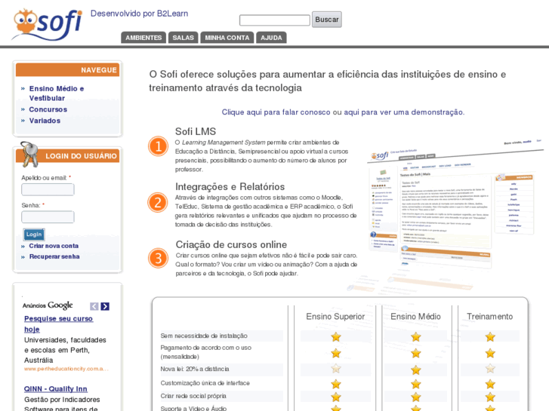Click Recuperar senha link
This screenshot has width=549, height=411.
pyautogui.click(x=54, y=256)
